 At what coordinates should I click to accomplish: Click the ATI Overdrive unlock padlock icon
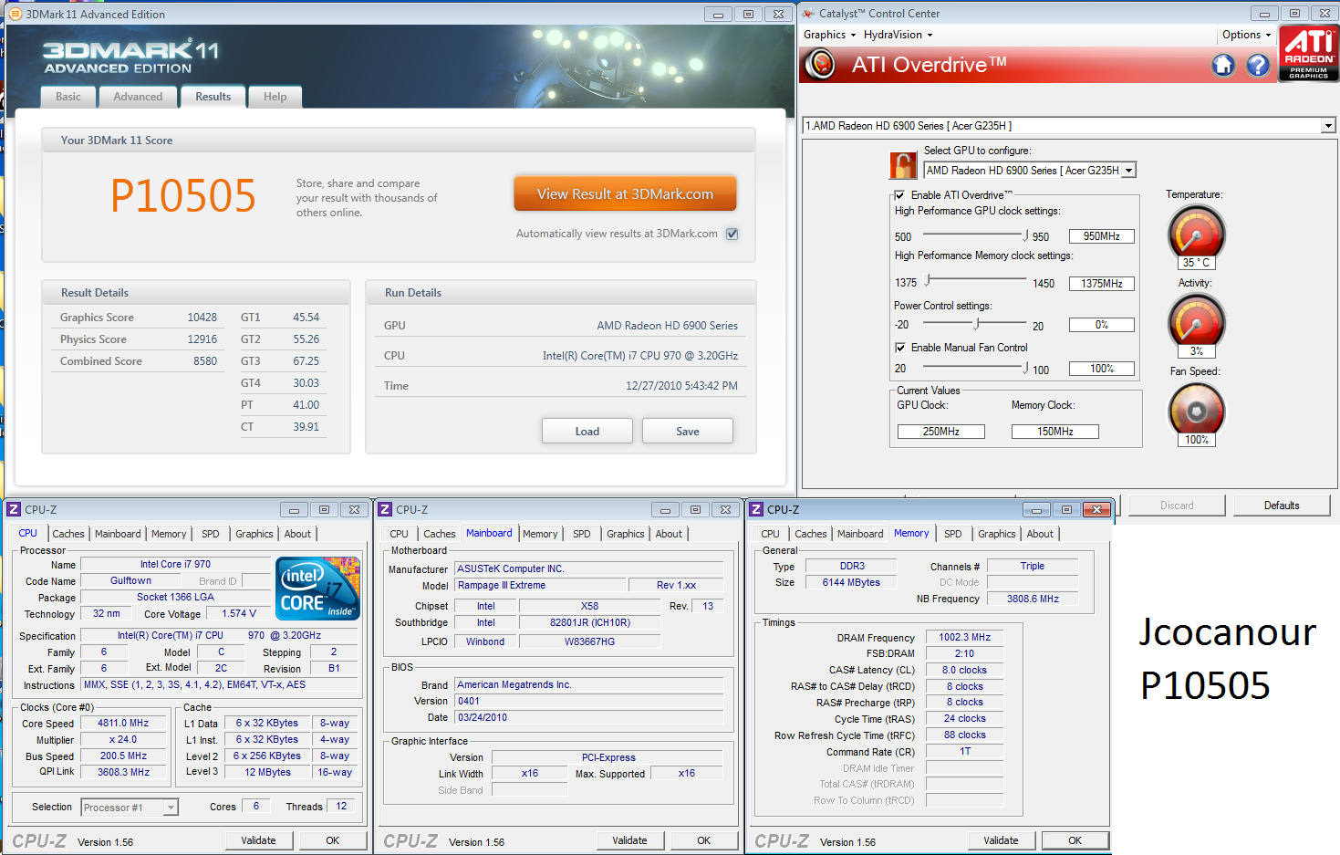pos(902,165)
